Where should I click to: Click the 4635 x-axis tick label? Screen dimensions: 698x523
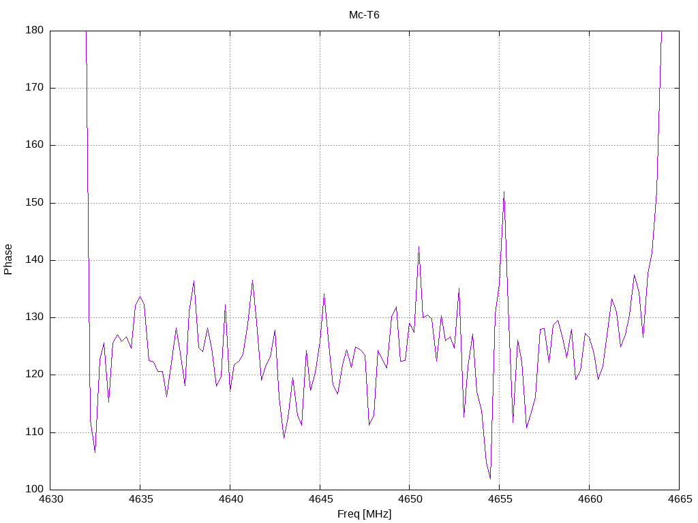click(x=141, y=499)
